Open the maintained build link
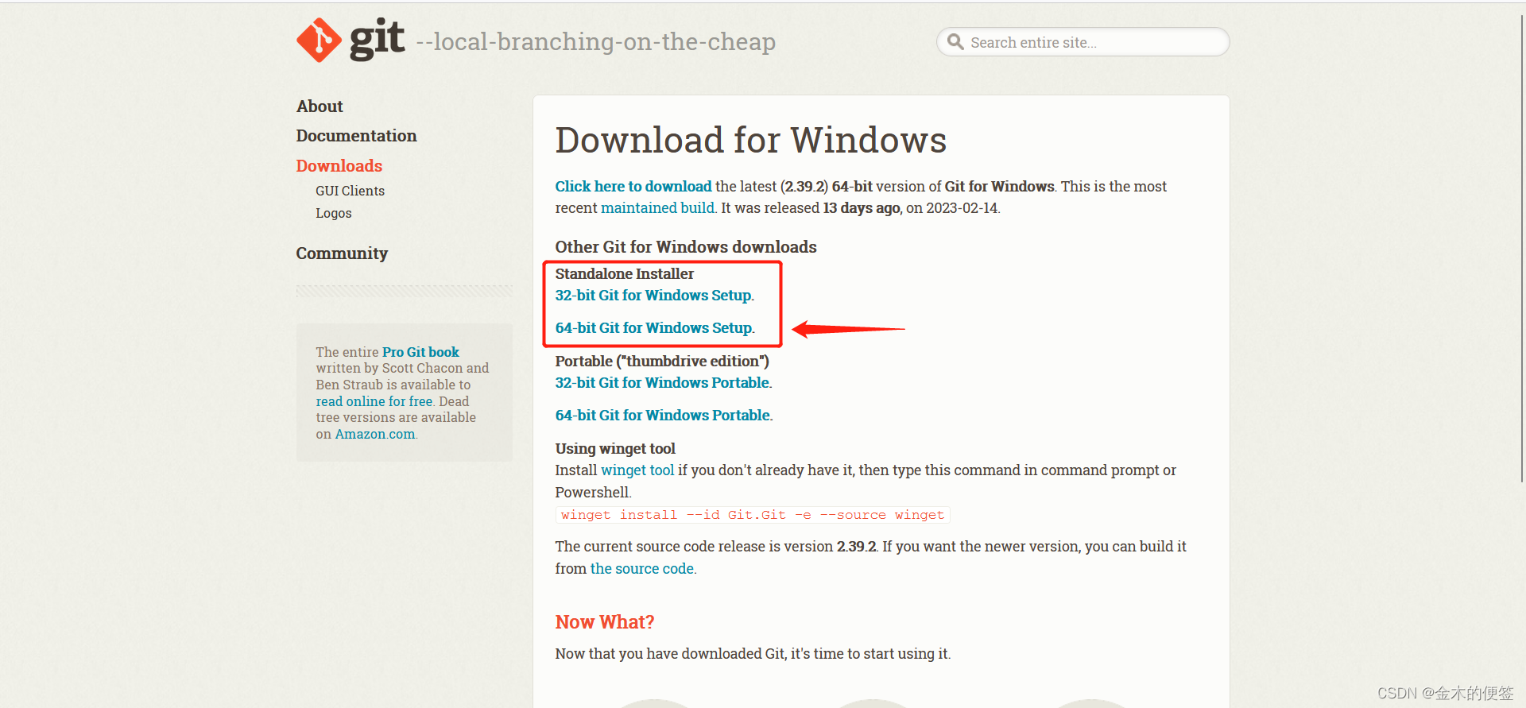This screenshot has width=1526, height=708. click(x=658, y=207)
